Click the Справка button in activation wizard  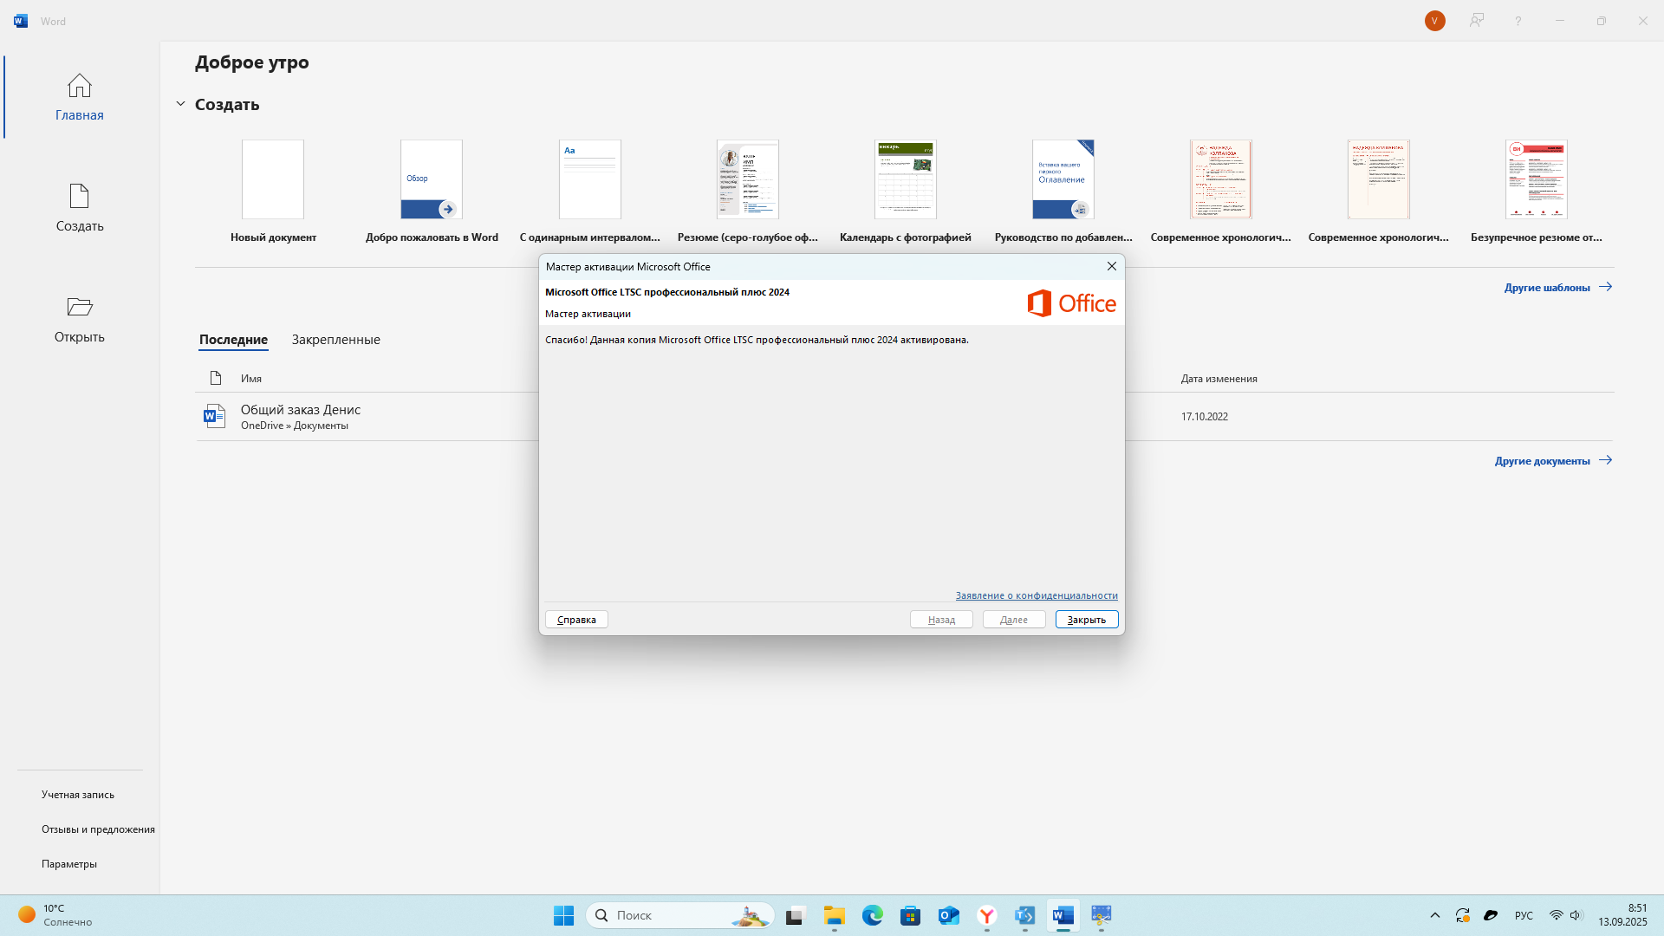(x=576, y=620)
